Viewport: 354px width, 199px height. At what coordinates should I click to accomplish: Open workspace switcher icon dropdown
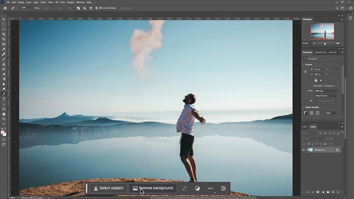[343, 8]
